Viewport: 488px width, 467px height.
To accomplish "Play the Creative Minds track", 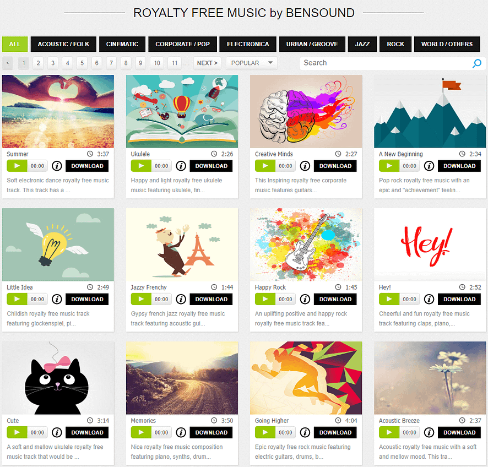I will [x=265, y=166].
